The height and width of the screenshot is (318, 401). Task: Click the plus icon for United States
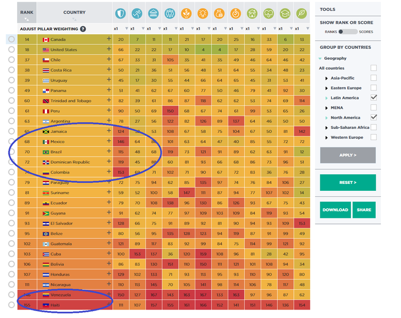point(109,49)
